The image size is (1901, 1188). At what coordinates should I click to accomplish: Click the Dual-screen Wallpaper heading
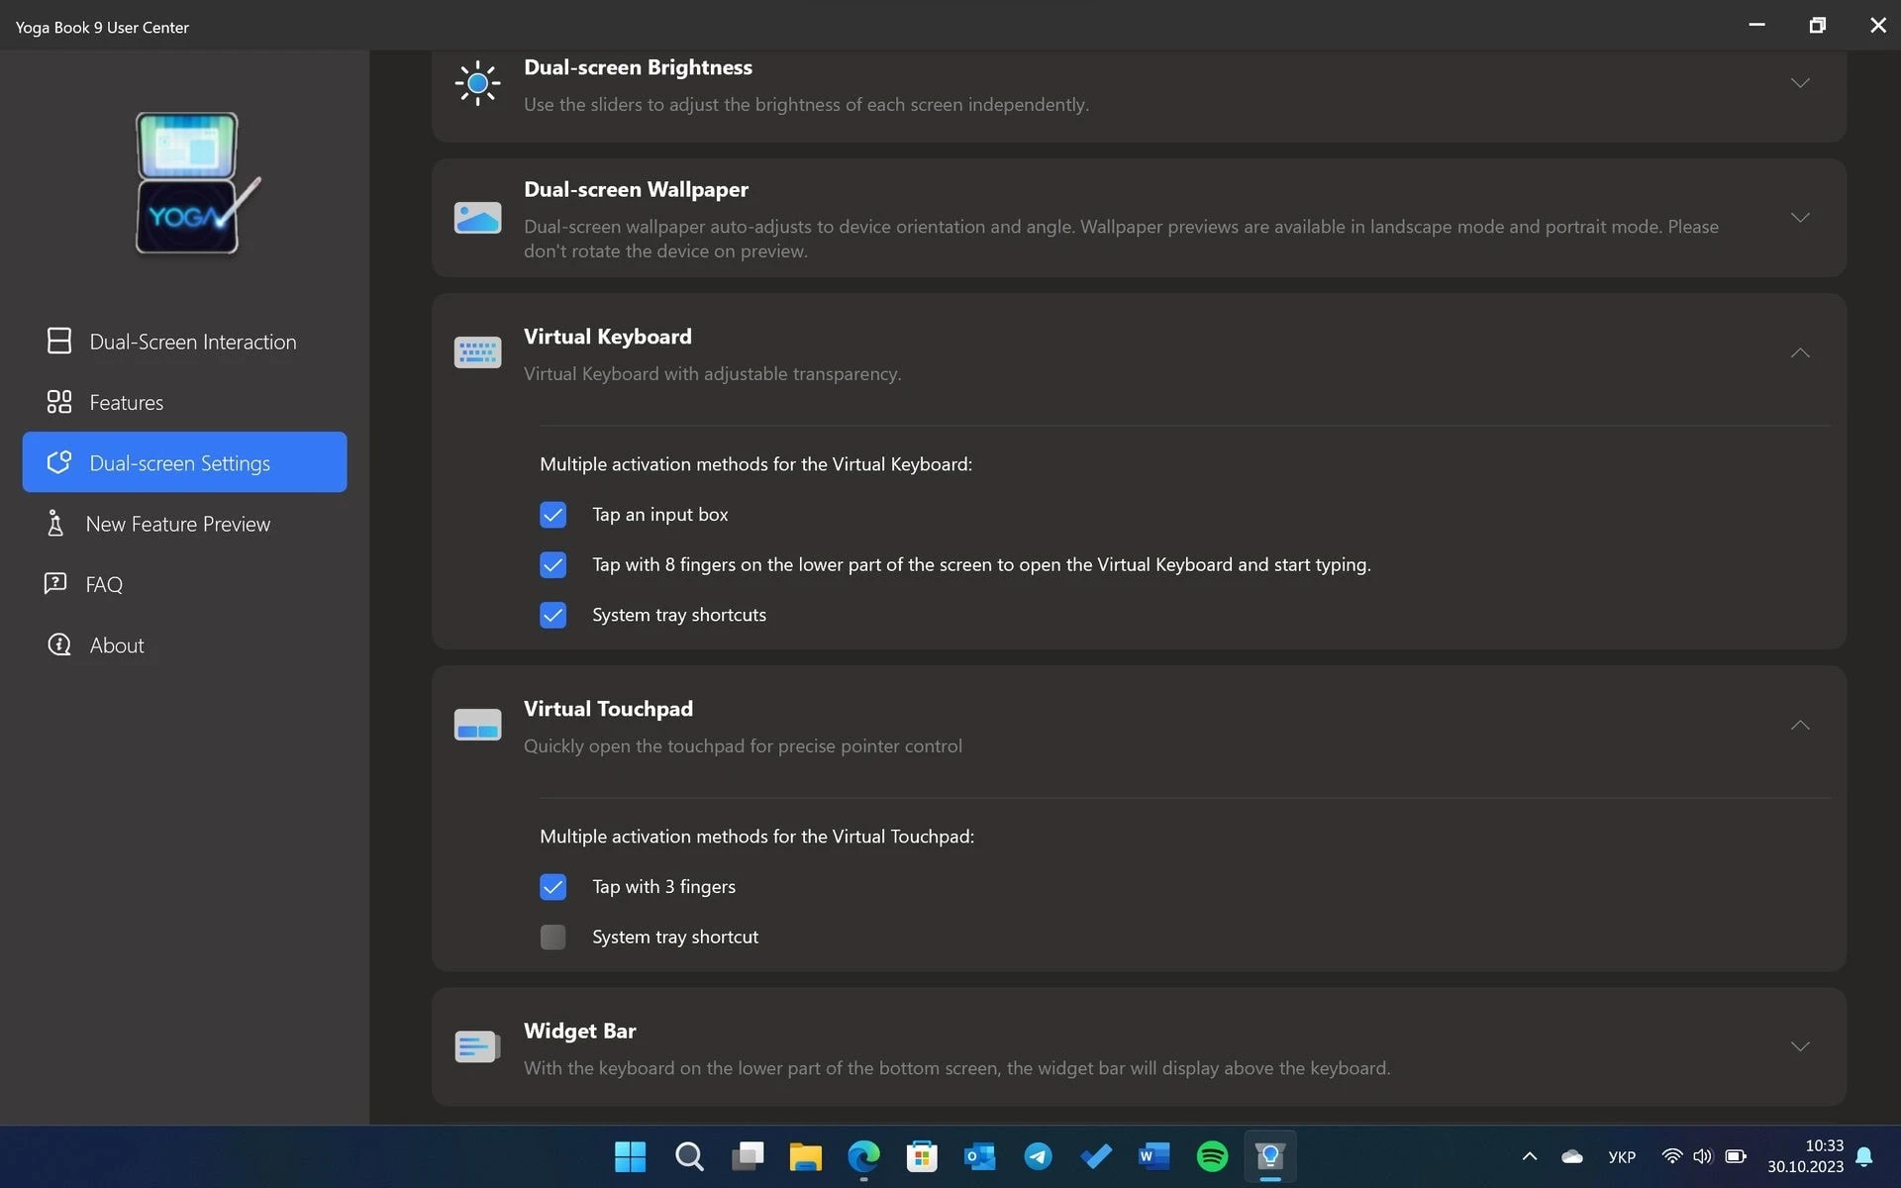coord(636,189)
